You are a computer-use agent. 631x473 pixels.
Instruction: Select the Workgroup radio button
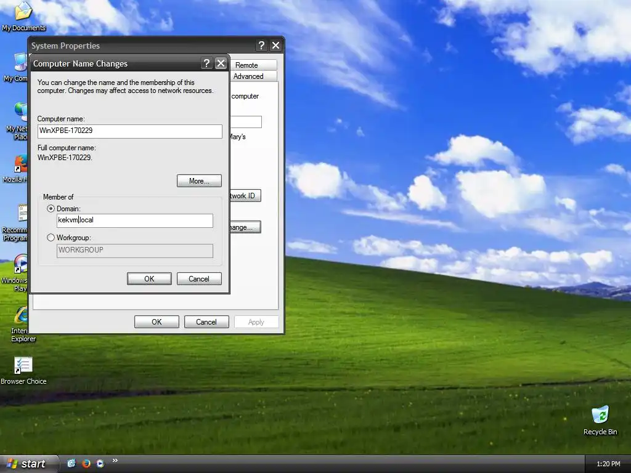click(51, 238)
